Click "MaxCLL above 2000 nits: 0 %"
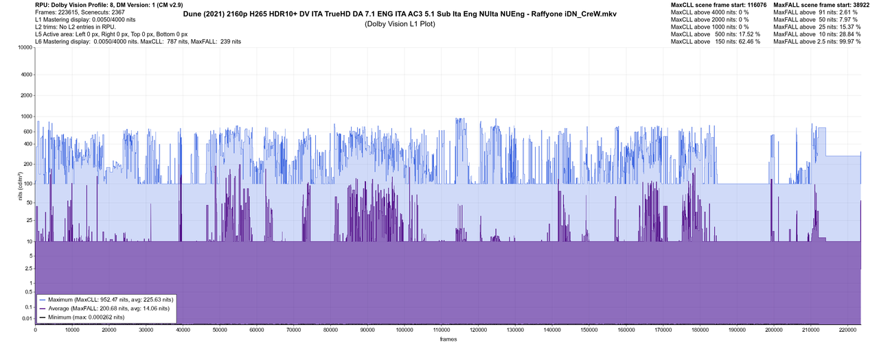This screenshot has height=351, width=879. (x=709, y=19)
